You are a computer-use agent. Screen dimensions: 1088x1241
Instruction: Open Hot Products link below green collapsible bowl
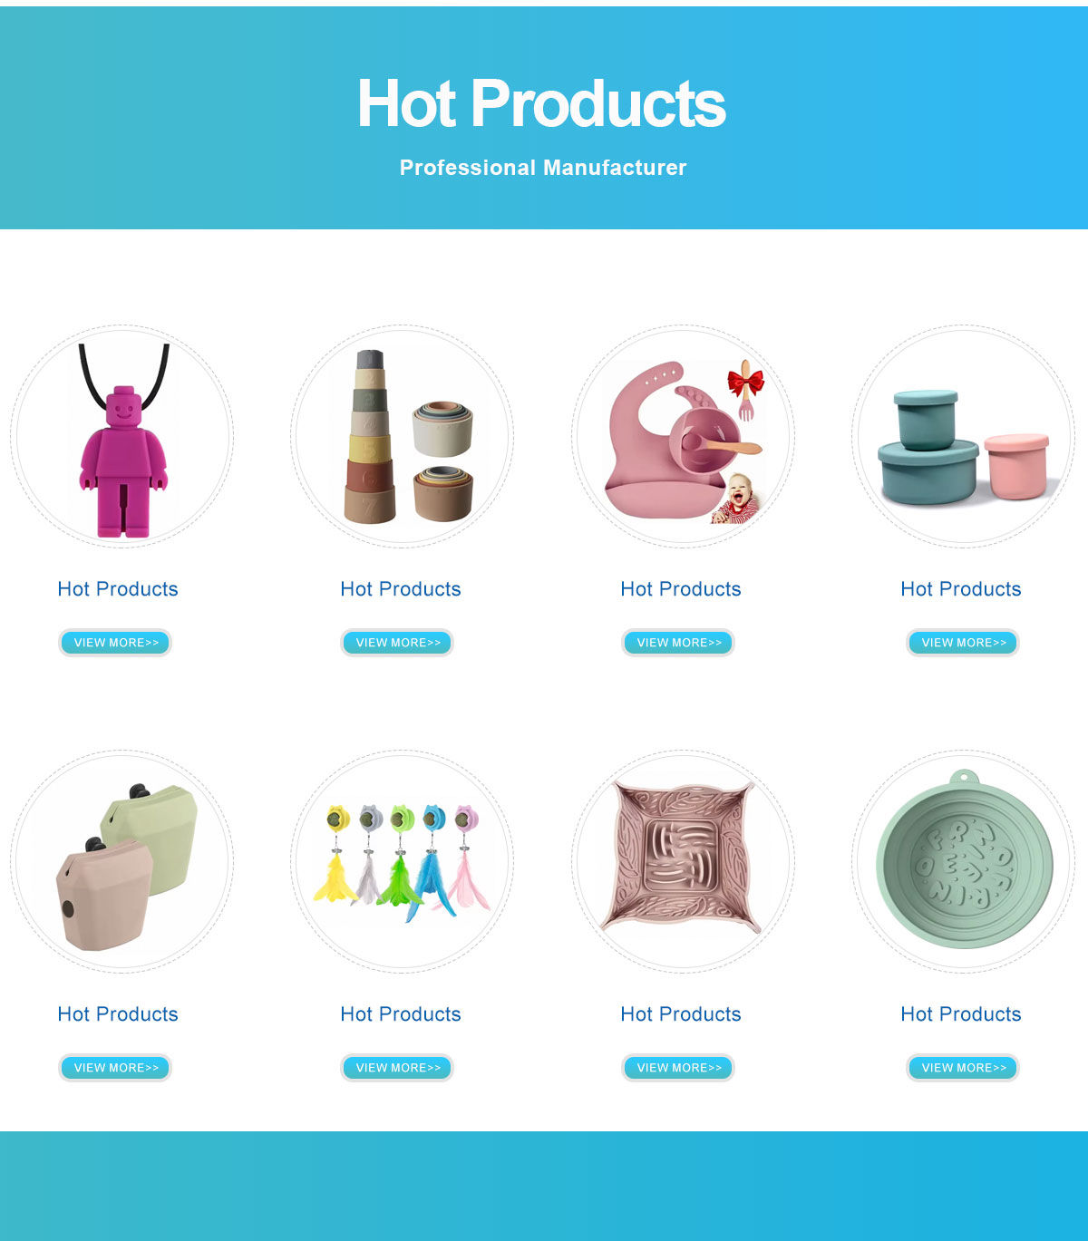pyautogui.click(x=961, y=1014)
